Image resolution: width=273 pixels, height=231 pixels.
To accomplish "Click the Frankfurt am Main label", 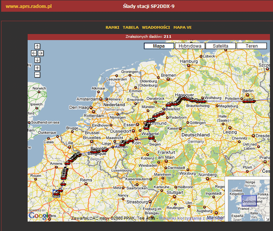I will (166, 155).
